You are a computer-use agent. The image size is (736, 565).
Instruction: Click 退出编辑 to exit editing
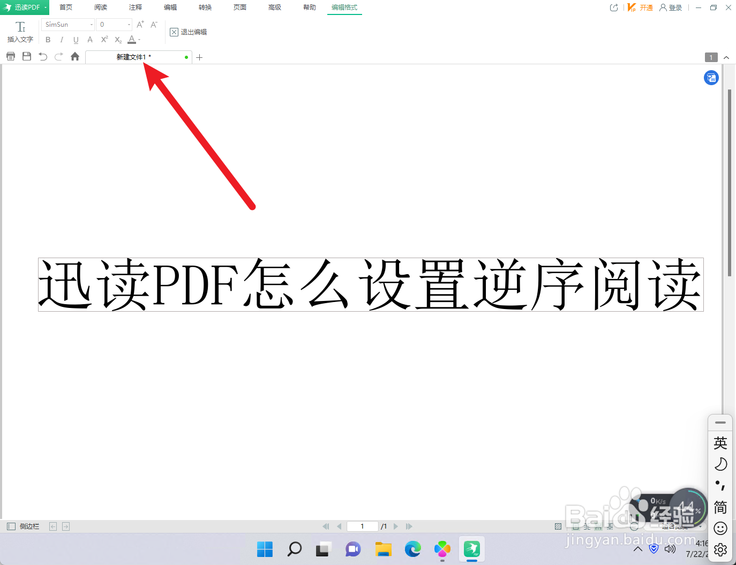pyautogui.click(x=189, y=32)
